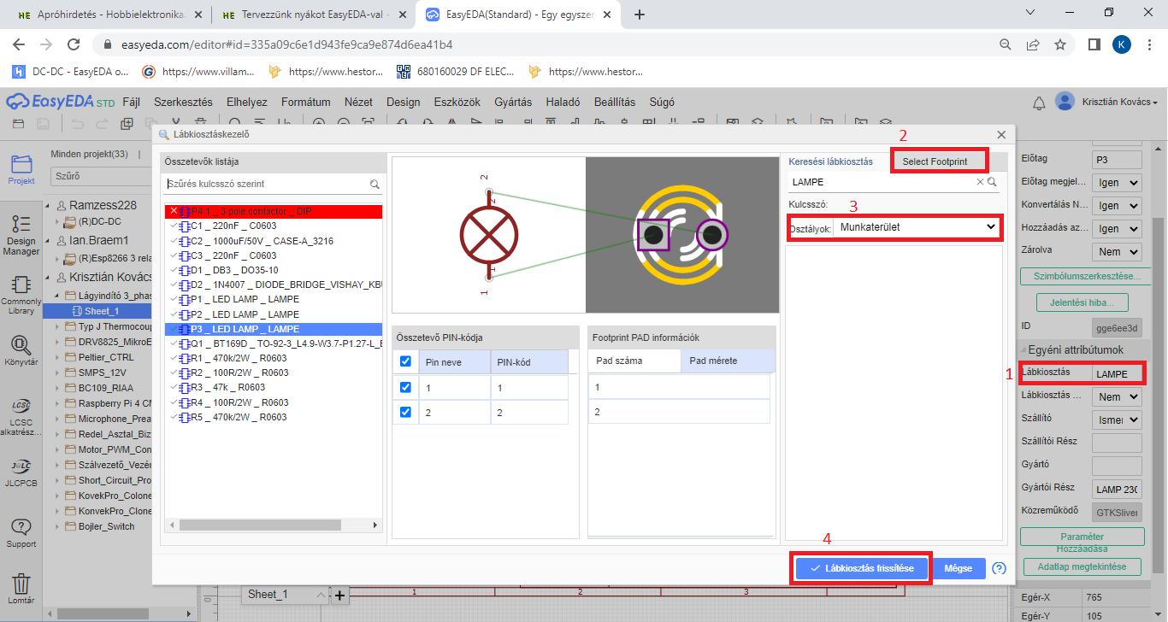1168x622 pixels.
Task: Click the Mégse cancel button
Action: click(x=959, y=568)
